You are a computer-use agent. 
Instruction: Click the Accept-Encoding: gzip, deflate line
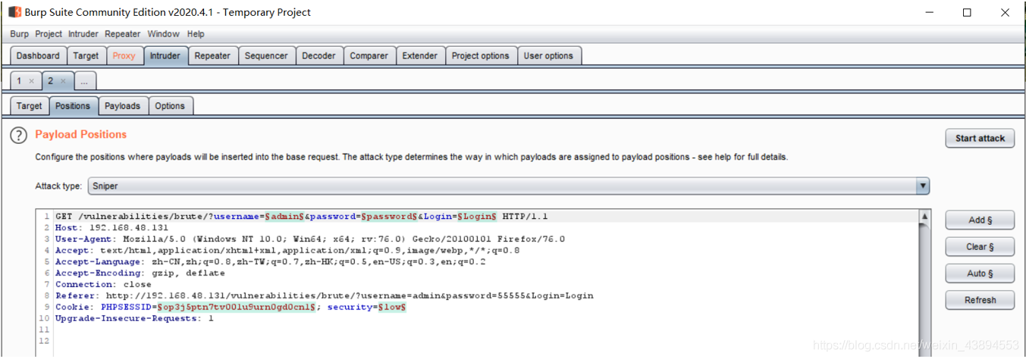pyautogui.click(x=140, y=273)
